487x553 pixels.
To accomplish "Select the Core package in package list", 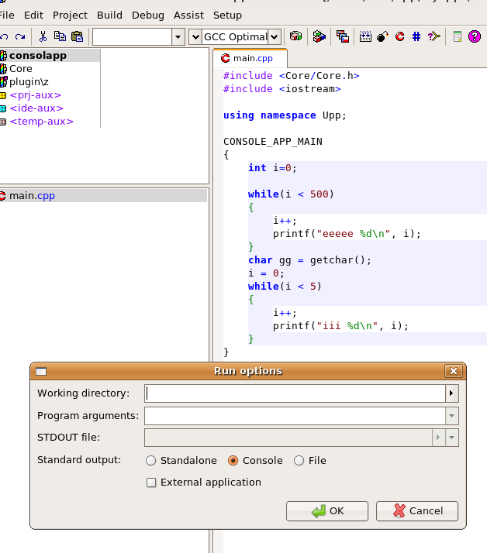I will (21, 69).
